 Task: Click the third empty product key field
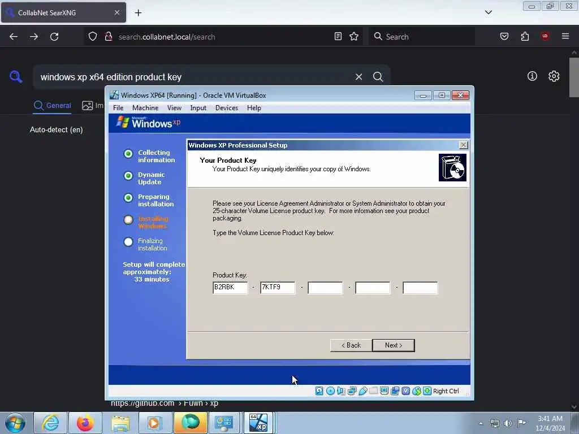[325, 288]
